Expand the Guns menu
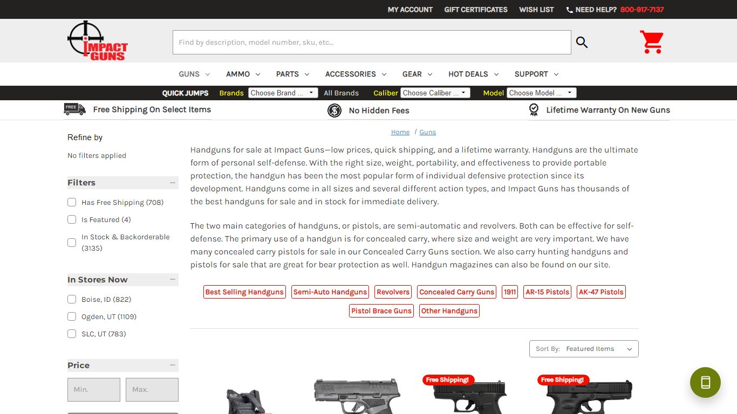 pyautogui.click(x=195, y=74)
